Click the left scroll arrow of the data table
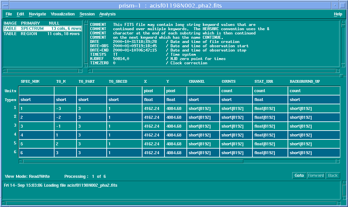This screenshot has width=348, height=207. click(x=21, y=161)
